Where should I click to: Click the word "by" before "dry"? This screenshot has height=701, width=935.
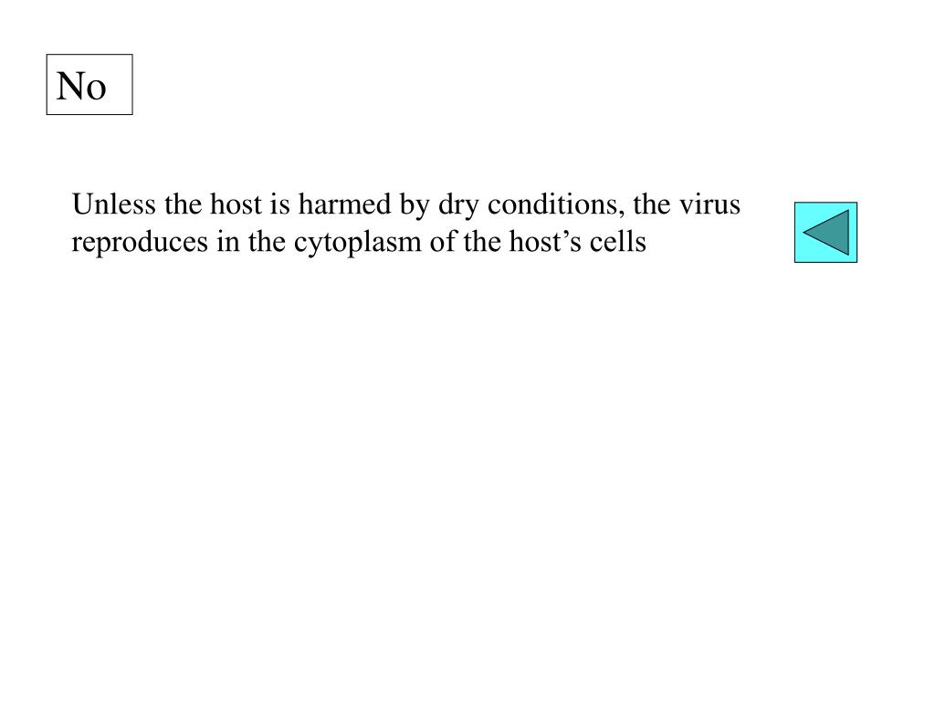coord(415,205)
